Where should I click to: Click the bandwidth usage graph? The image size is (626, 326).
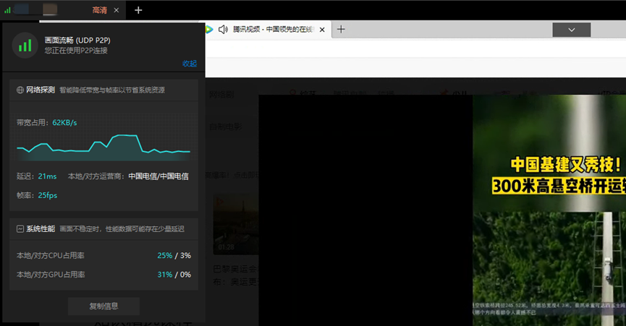(x=103, y=147)
